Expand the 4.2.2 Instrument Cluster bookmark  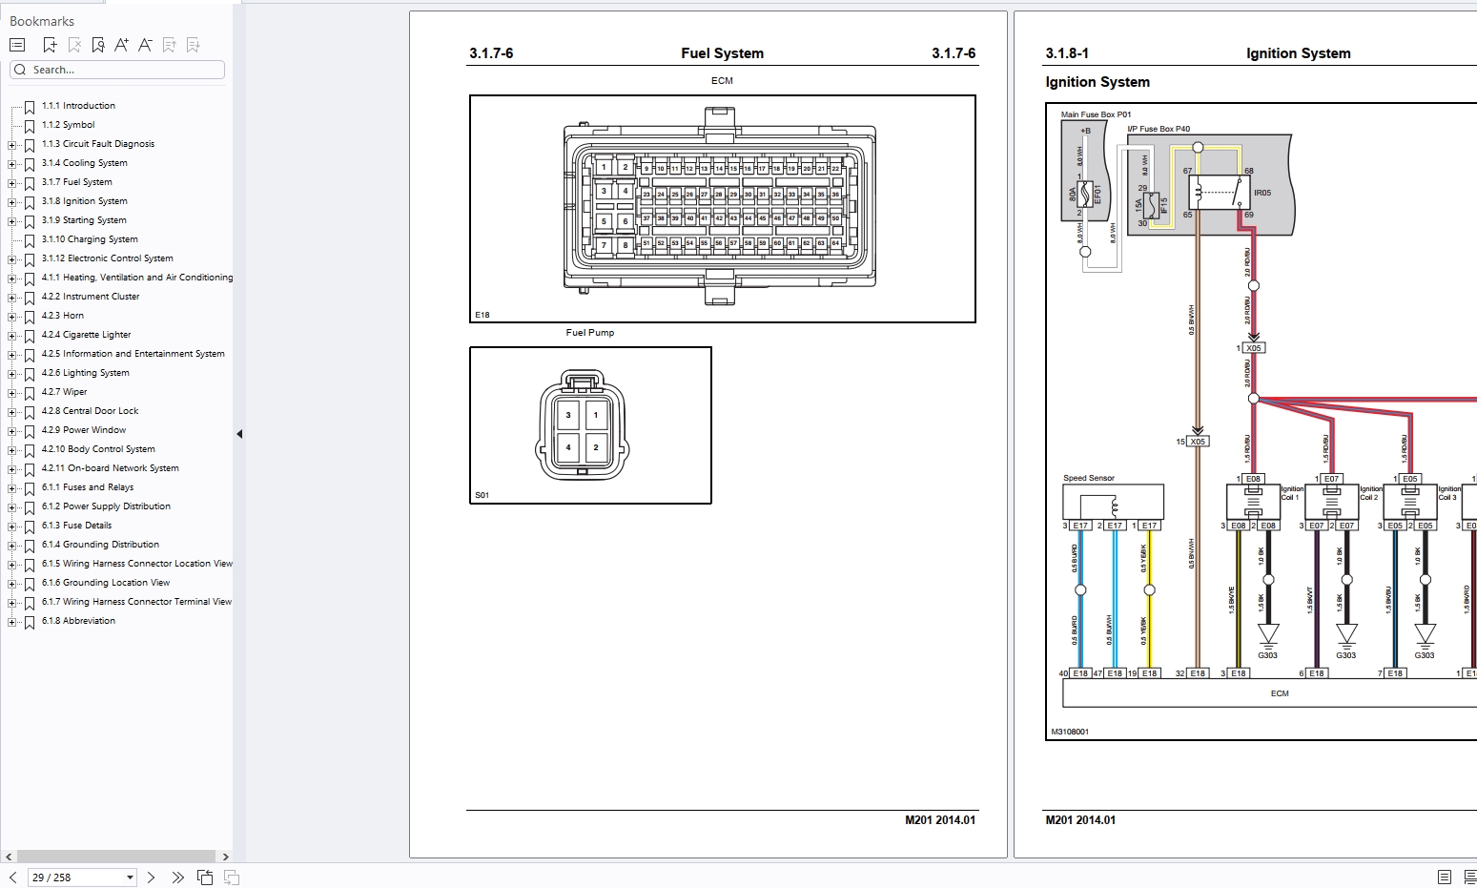[x=11, y=298]
